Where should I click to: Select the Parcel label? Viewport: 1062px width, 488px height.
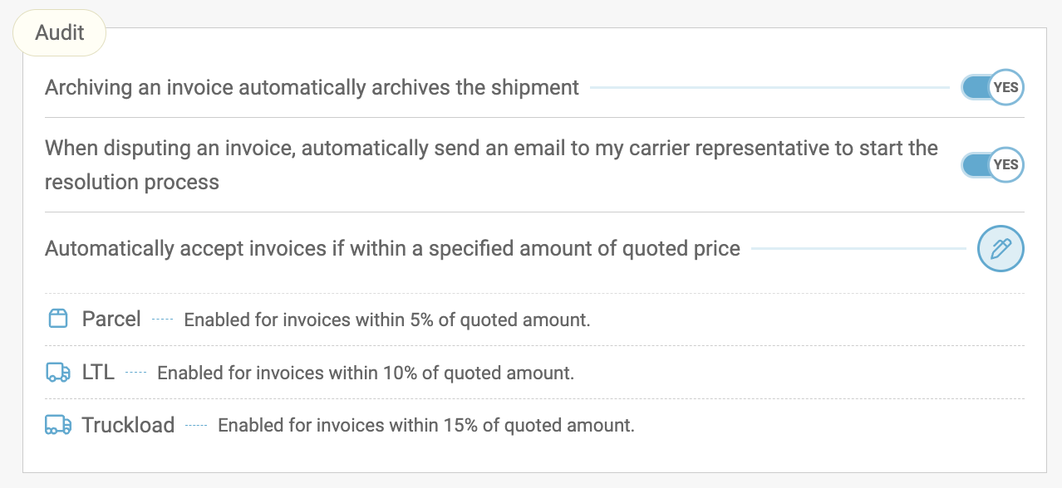111,319
